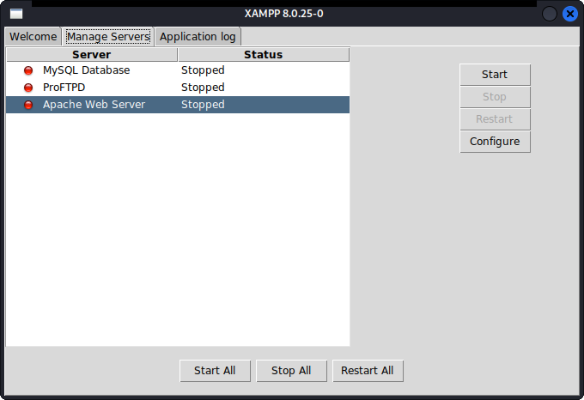
Task: Open the window menu icon in title bar
Action: [16, 14]
